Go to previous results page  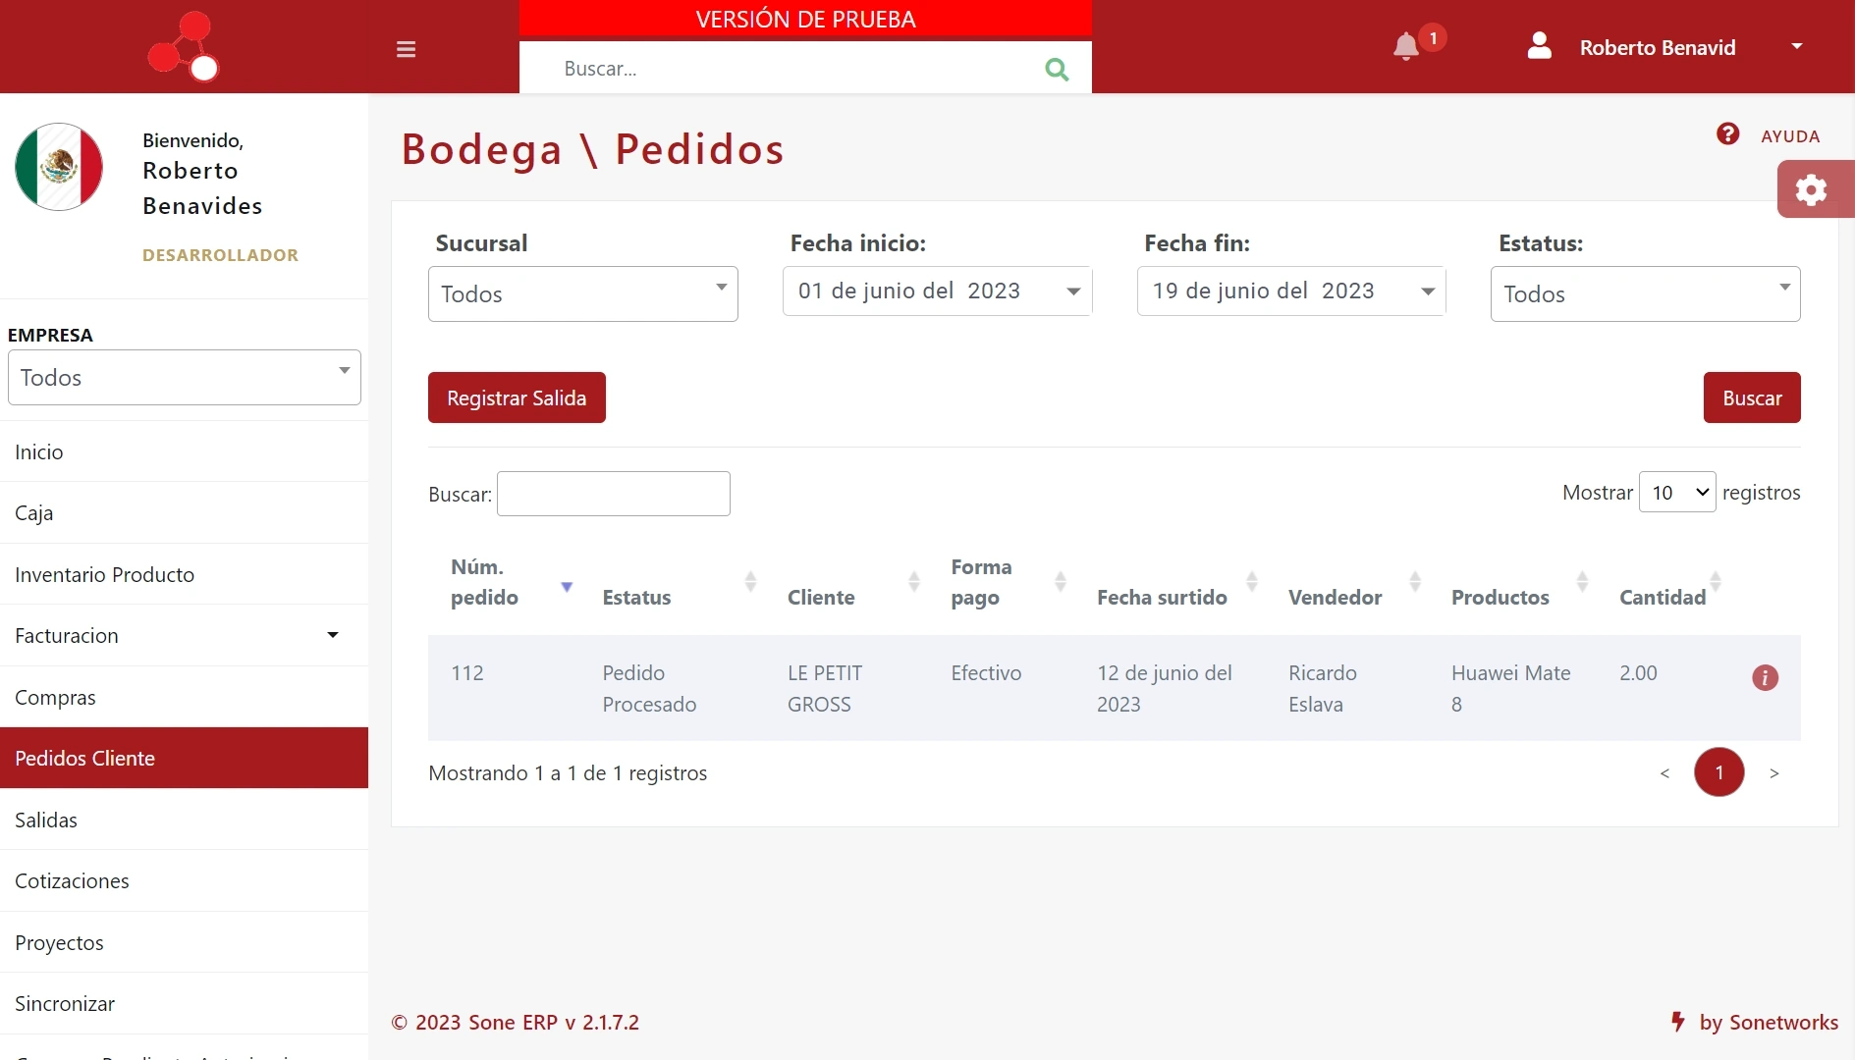1664,773
